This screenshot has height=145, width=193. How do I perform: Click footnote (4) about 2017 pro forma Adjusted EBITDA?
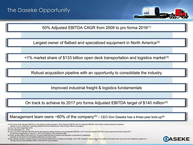[69, 133]
